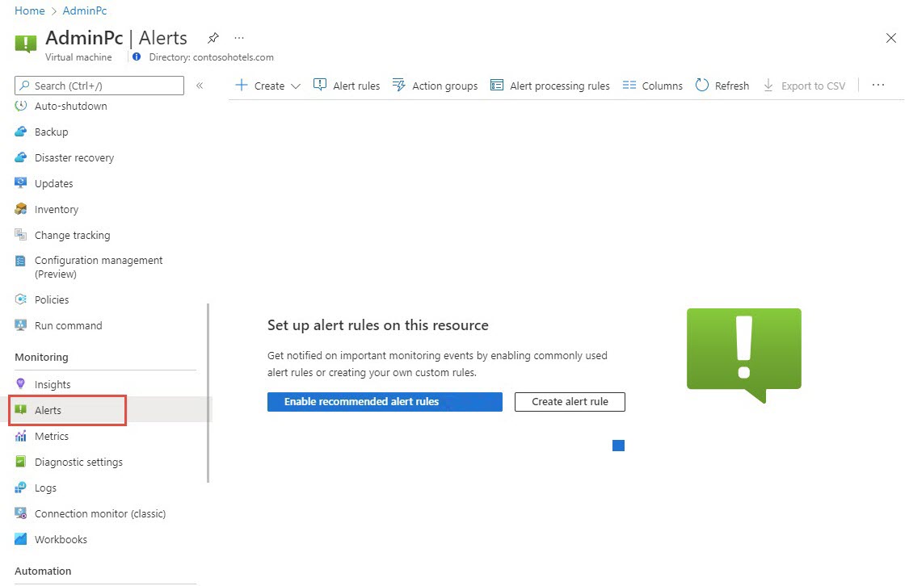This screenshot has height=586, width=909.
Task: Open Insights under Monitoring
Action: pos(53,384)
